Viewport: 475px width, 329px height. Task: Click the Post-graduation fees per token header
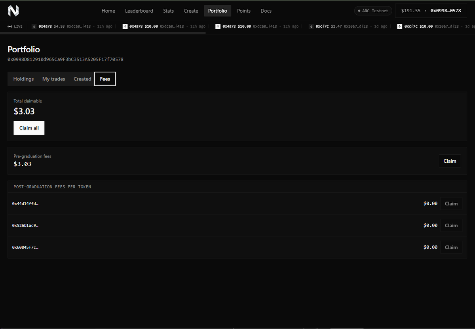[52, 186]
